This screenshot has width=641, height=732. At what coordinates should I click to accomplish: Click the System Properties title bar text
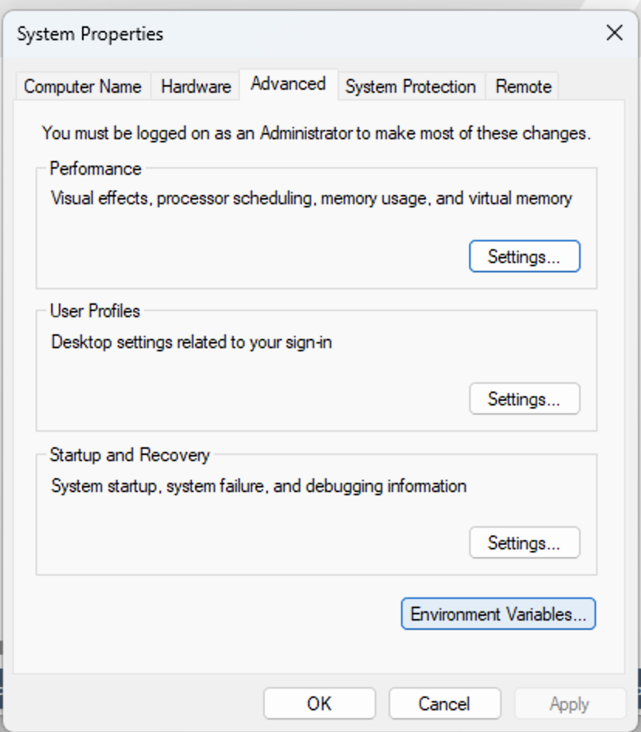tap(90, 34)
